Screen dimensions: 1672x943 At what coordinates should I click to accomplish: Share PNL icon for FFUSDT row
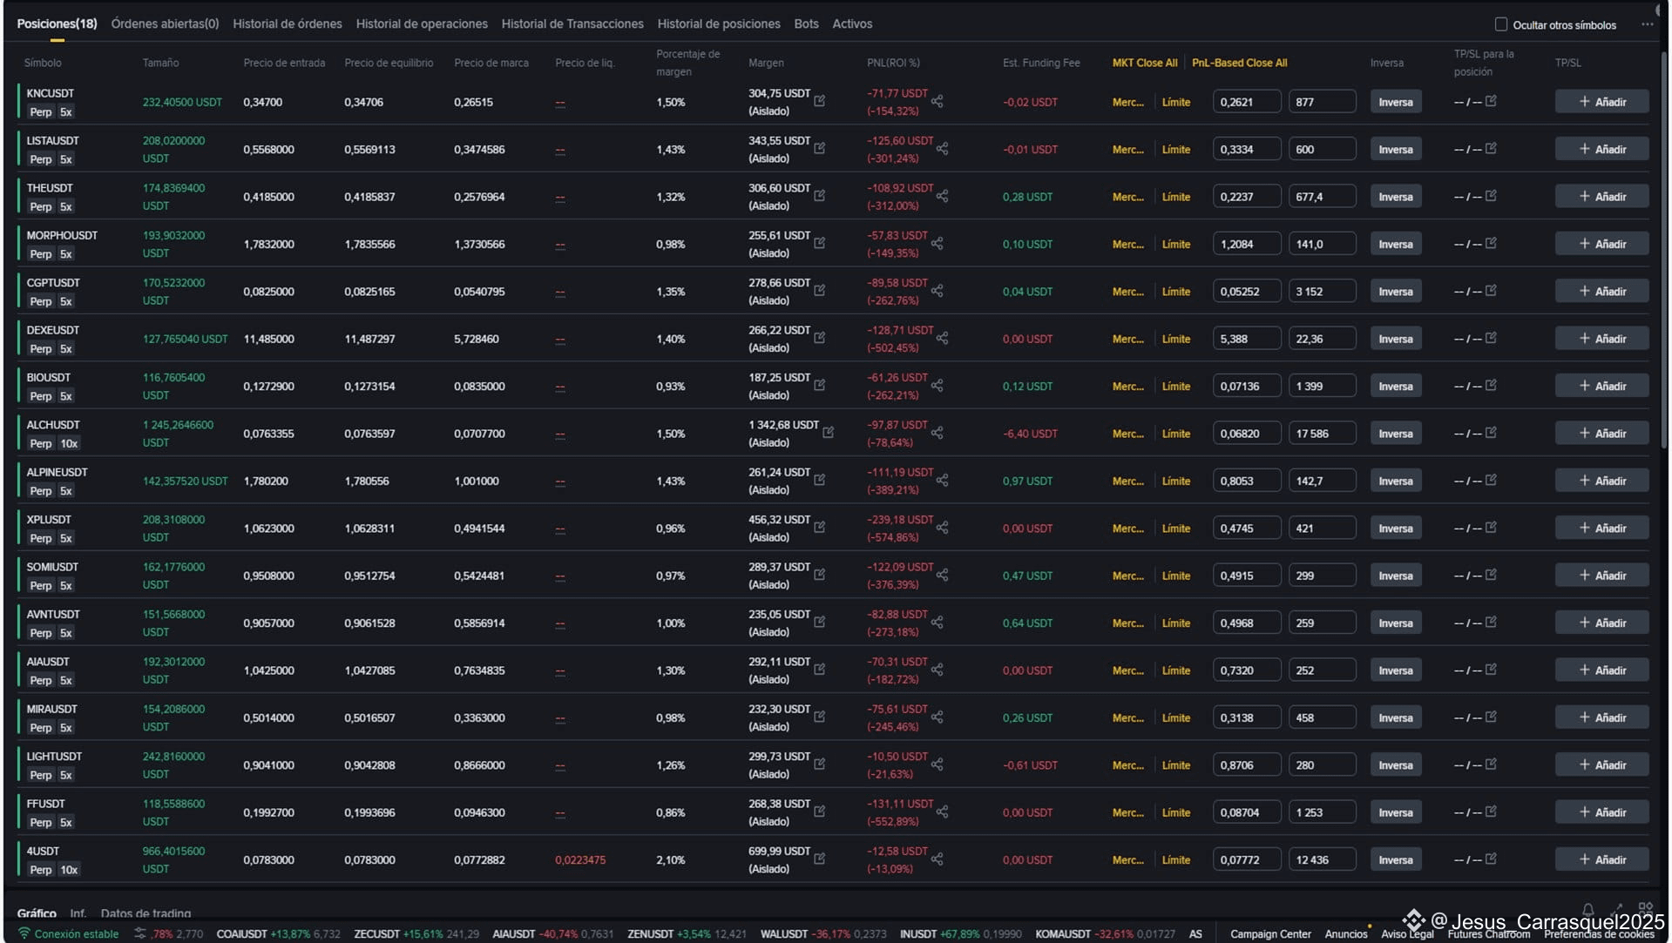click(x=942, y=812)
